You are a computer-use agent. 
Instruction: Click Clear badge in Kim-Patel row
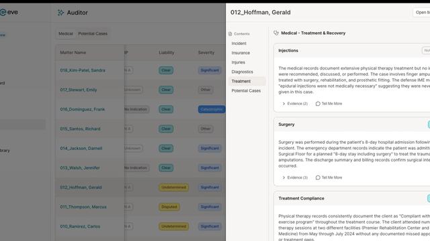[x=166, y=70]
